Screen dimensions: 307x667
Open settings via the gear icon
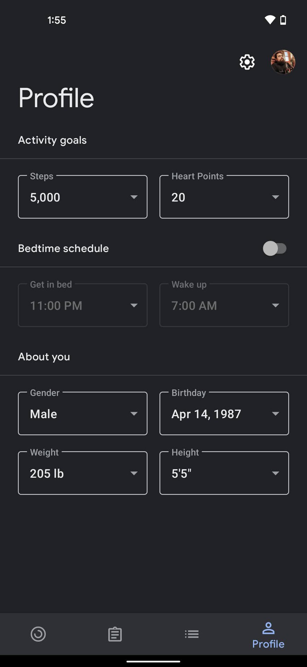(x=247, y=62)
